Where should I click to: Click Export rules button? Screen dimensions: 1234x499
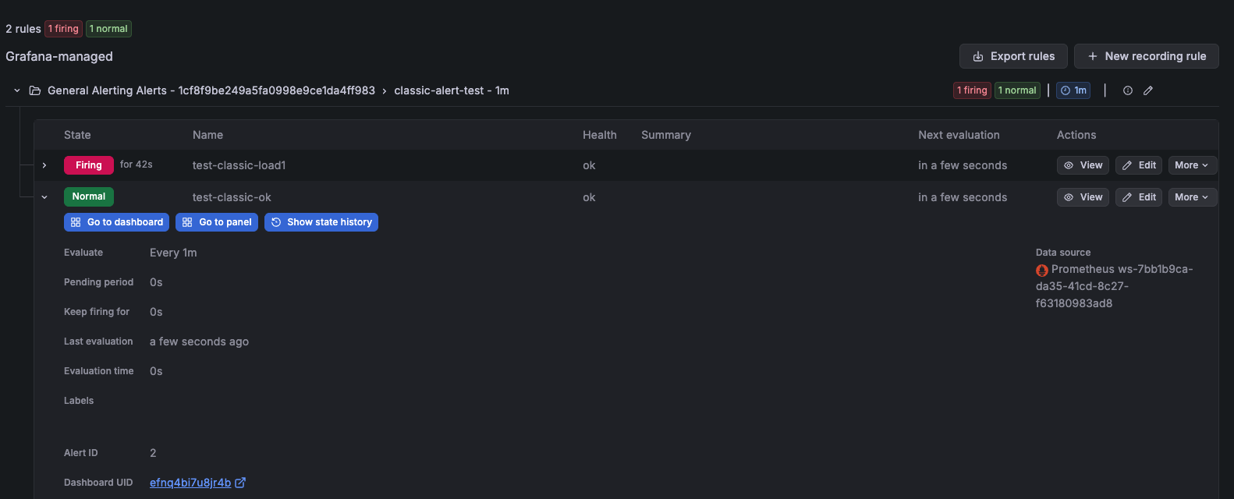(x=1013, y=56)
